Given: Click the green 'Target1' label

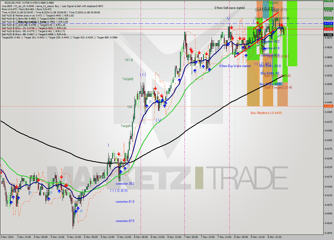Looking at the screenshot, I should pos(126,126).
